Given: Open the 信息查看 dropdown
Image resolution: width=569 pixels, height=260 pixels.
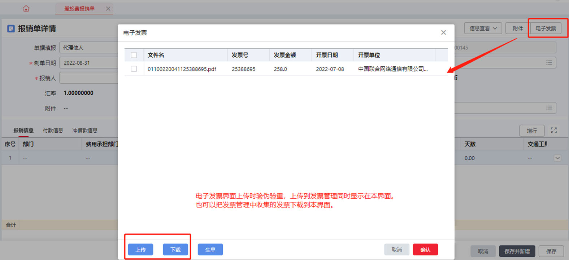Looking at the screenshot, I should (x=483, y=28).
